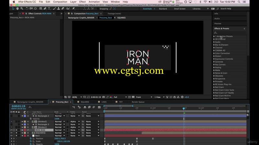Select the Roto Brush tool
The width and height of the screenshot is (259, 145).
click(x=68, y=9)
